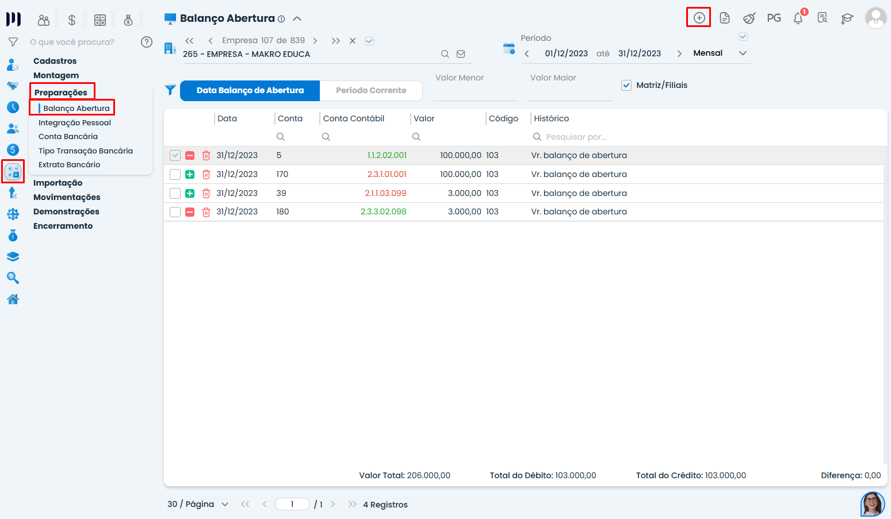
Task: Uncheck the selected row for account 5
Action: click(175, 156)
